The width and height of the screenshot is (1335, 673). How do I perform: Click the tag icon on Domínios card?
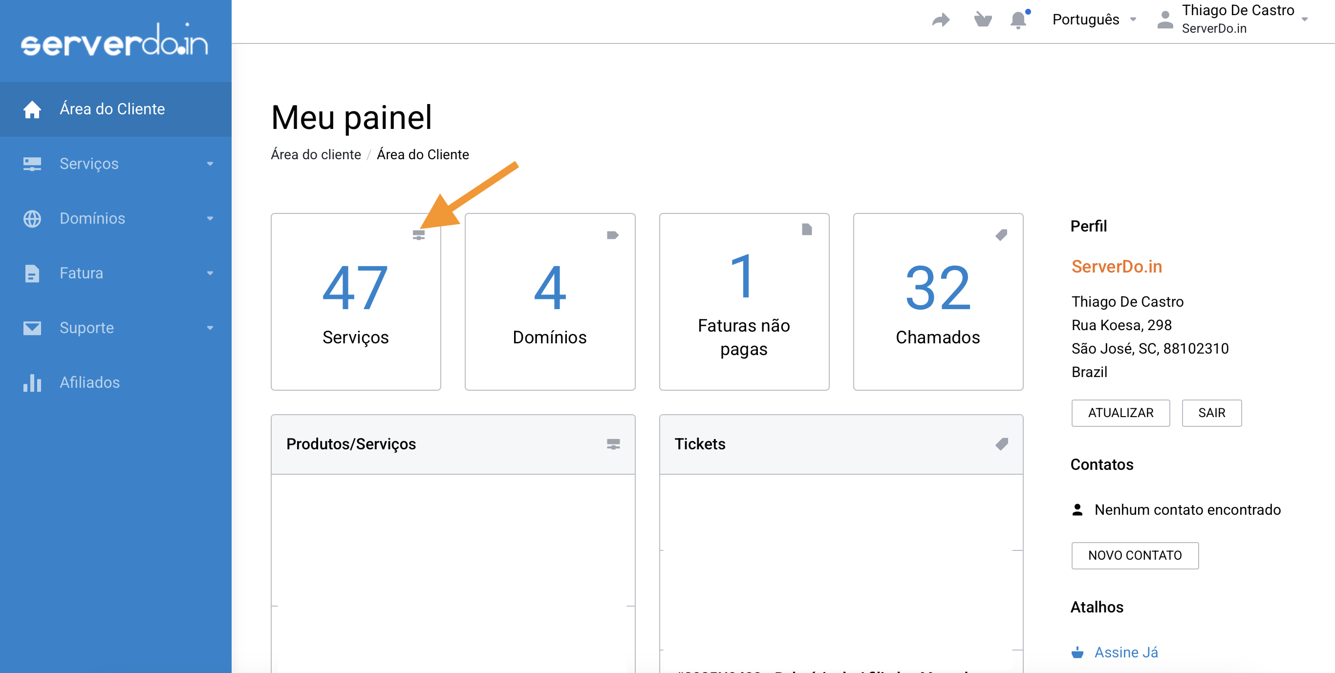point(613,235)
